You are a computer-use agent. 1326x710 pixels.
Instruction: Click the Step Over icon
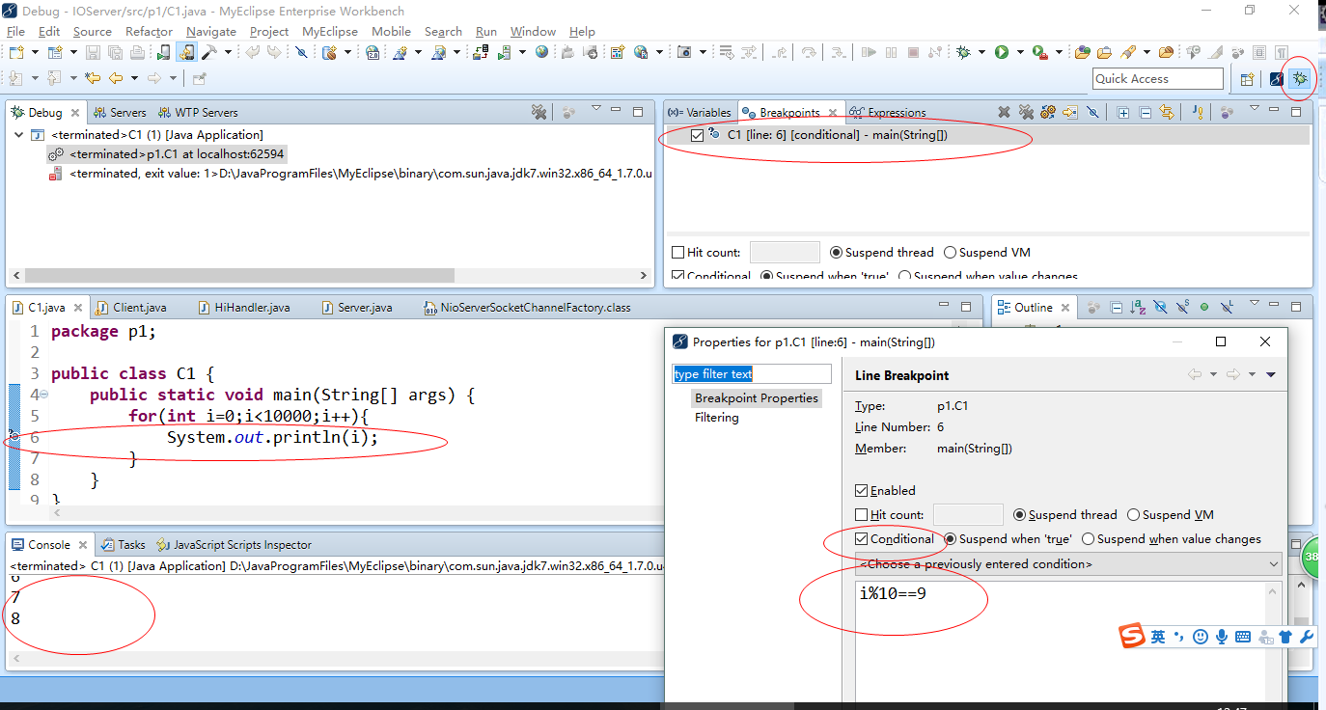[x=809, y=52]
